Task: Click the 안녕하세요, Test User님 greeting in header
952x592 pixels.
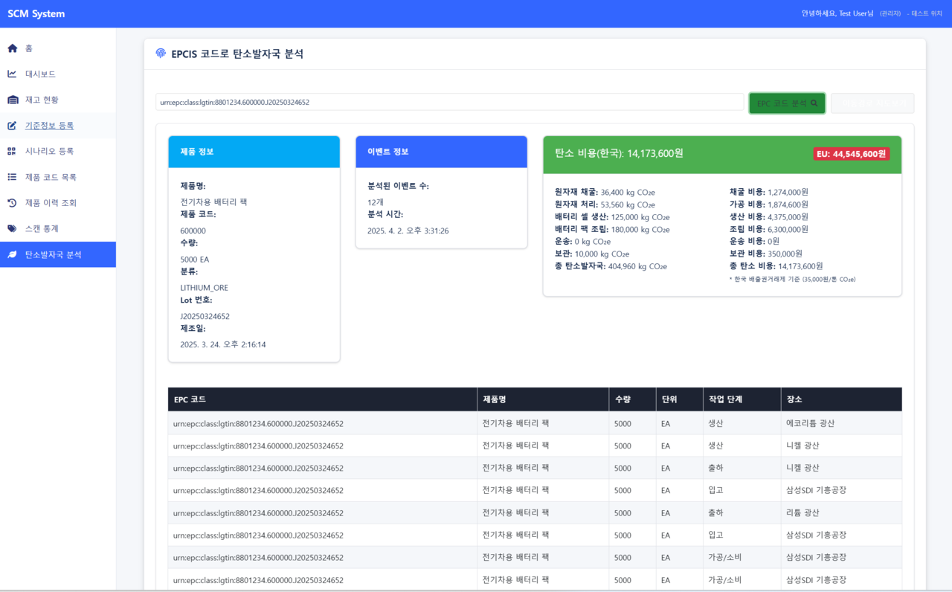Action: point(837,13)
